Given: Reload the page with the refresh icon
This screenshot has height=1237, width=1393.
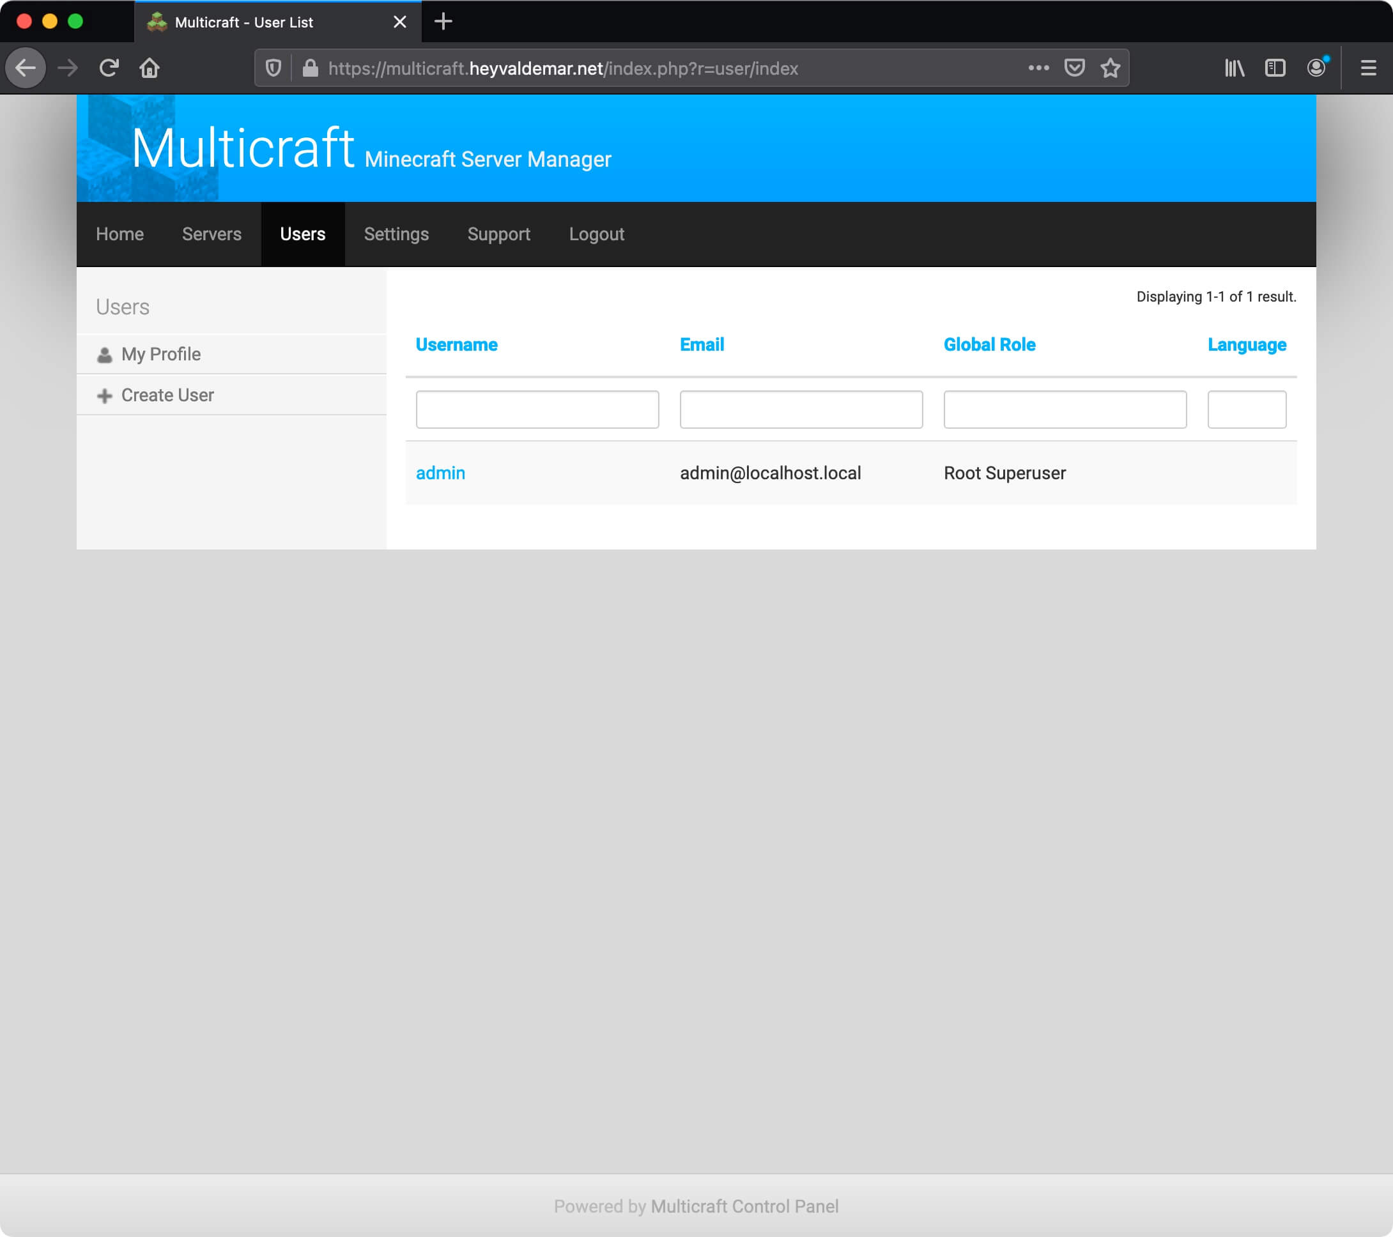Looking at the screenshot, I should (109, 68).
